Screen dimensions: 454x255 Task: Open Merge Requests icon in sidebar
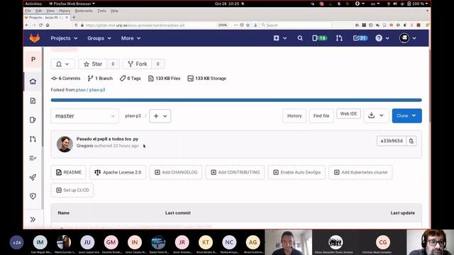[x=33, y=139]
